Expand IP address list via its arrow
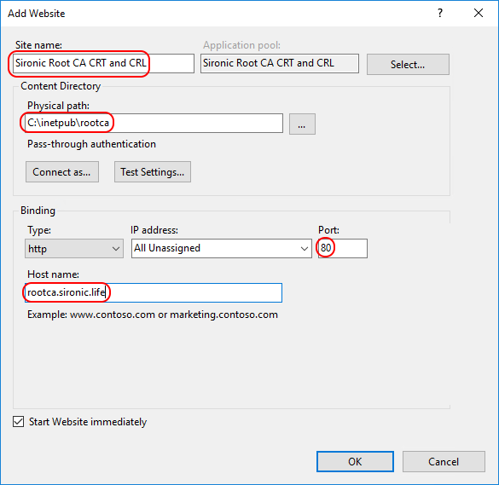Image resolution: width=499 pixels, height=485 pixels. click(305, 248)
